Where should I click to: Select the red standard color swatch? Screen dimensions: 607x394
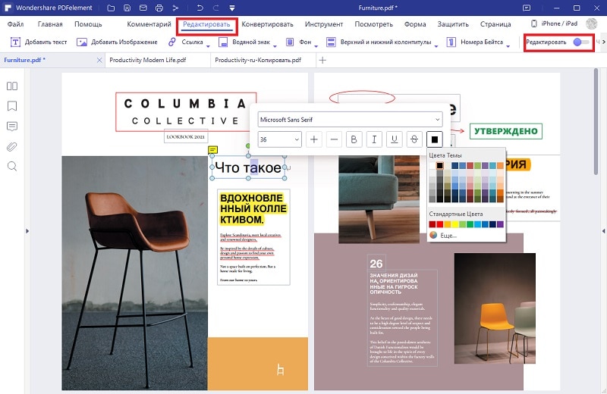(x=439, y=224)
